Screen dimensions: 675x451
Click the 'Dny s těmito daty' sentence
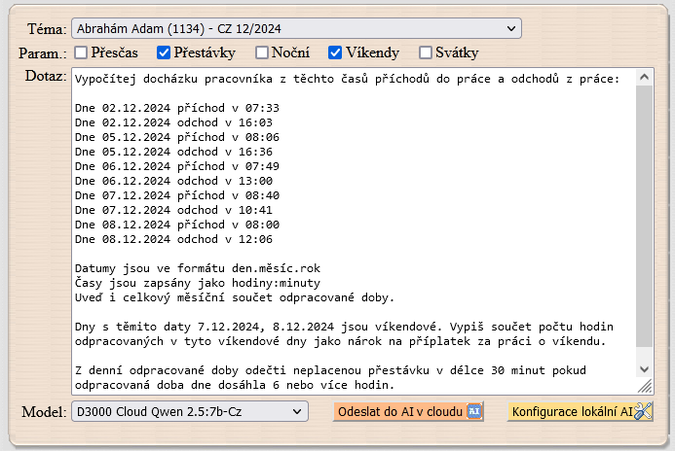[344, 333]
